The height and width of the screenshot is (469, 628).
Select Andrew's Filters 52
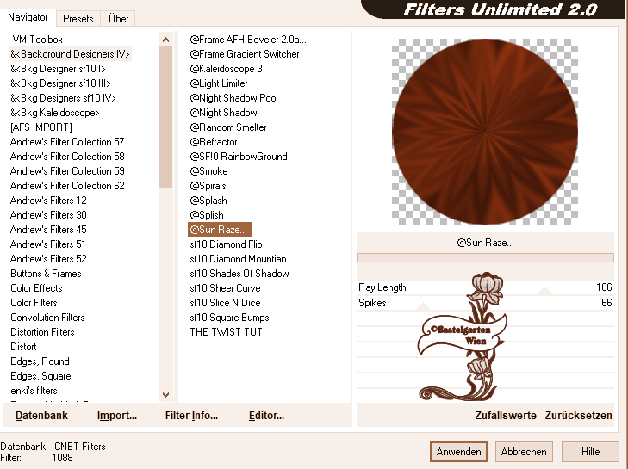(48, 259)
